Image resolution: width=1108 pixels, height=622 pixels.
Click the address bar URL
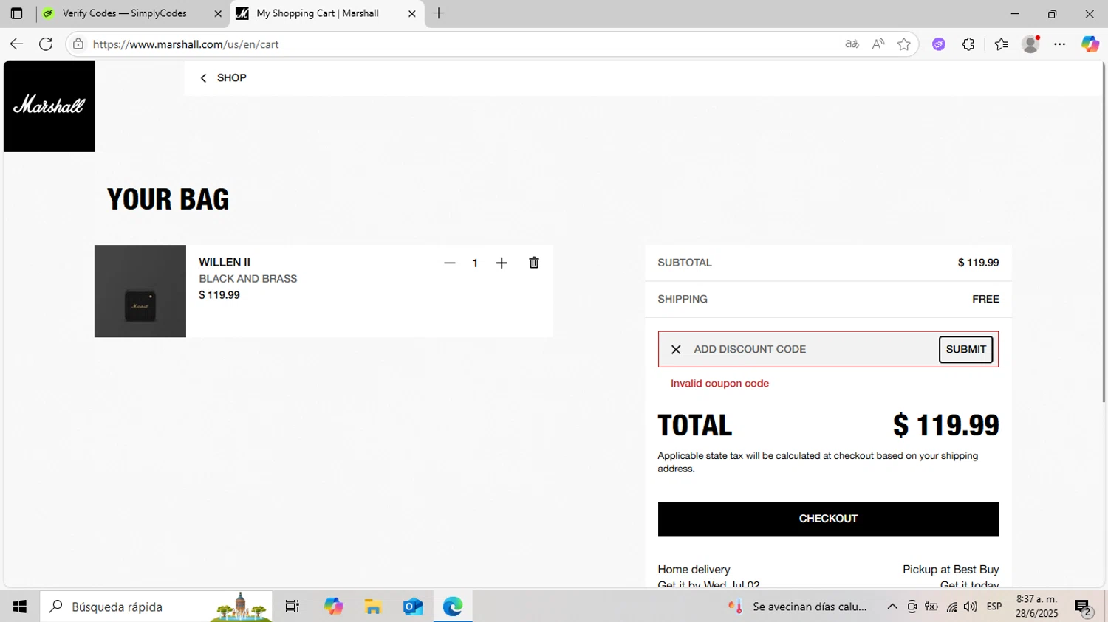click(185, 44)
